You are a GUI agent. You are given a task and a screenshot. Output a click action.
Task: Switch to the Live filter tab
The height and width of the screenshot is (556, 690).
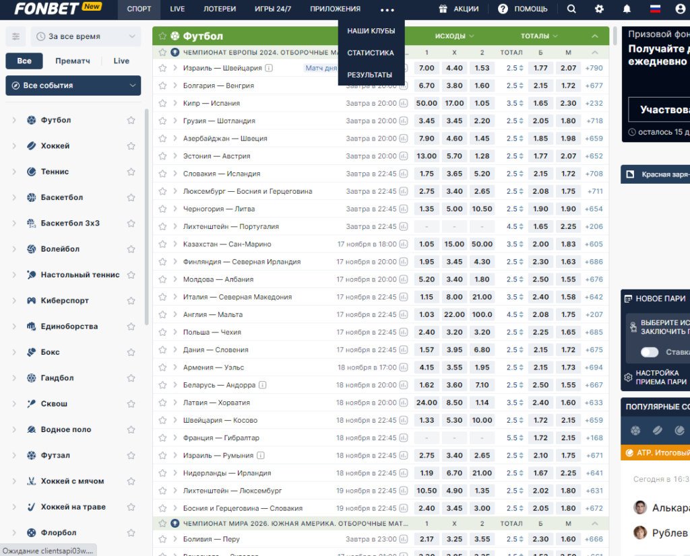121,61
